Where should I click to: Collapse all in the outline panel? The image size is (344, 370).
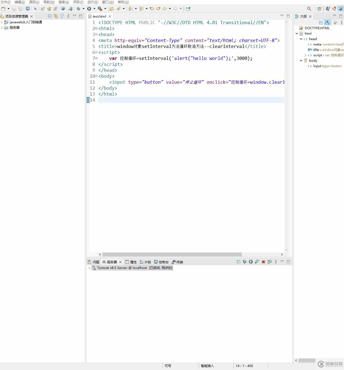tap(321, 23)
